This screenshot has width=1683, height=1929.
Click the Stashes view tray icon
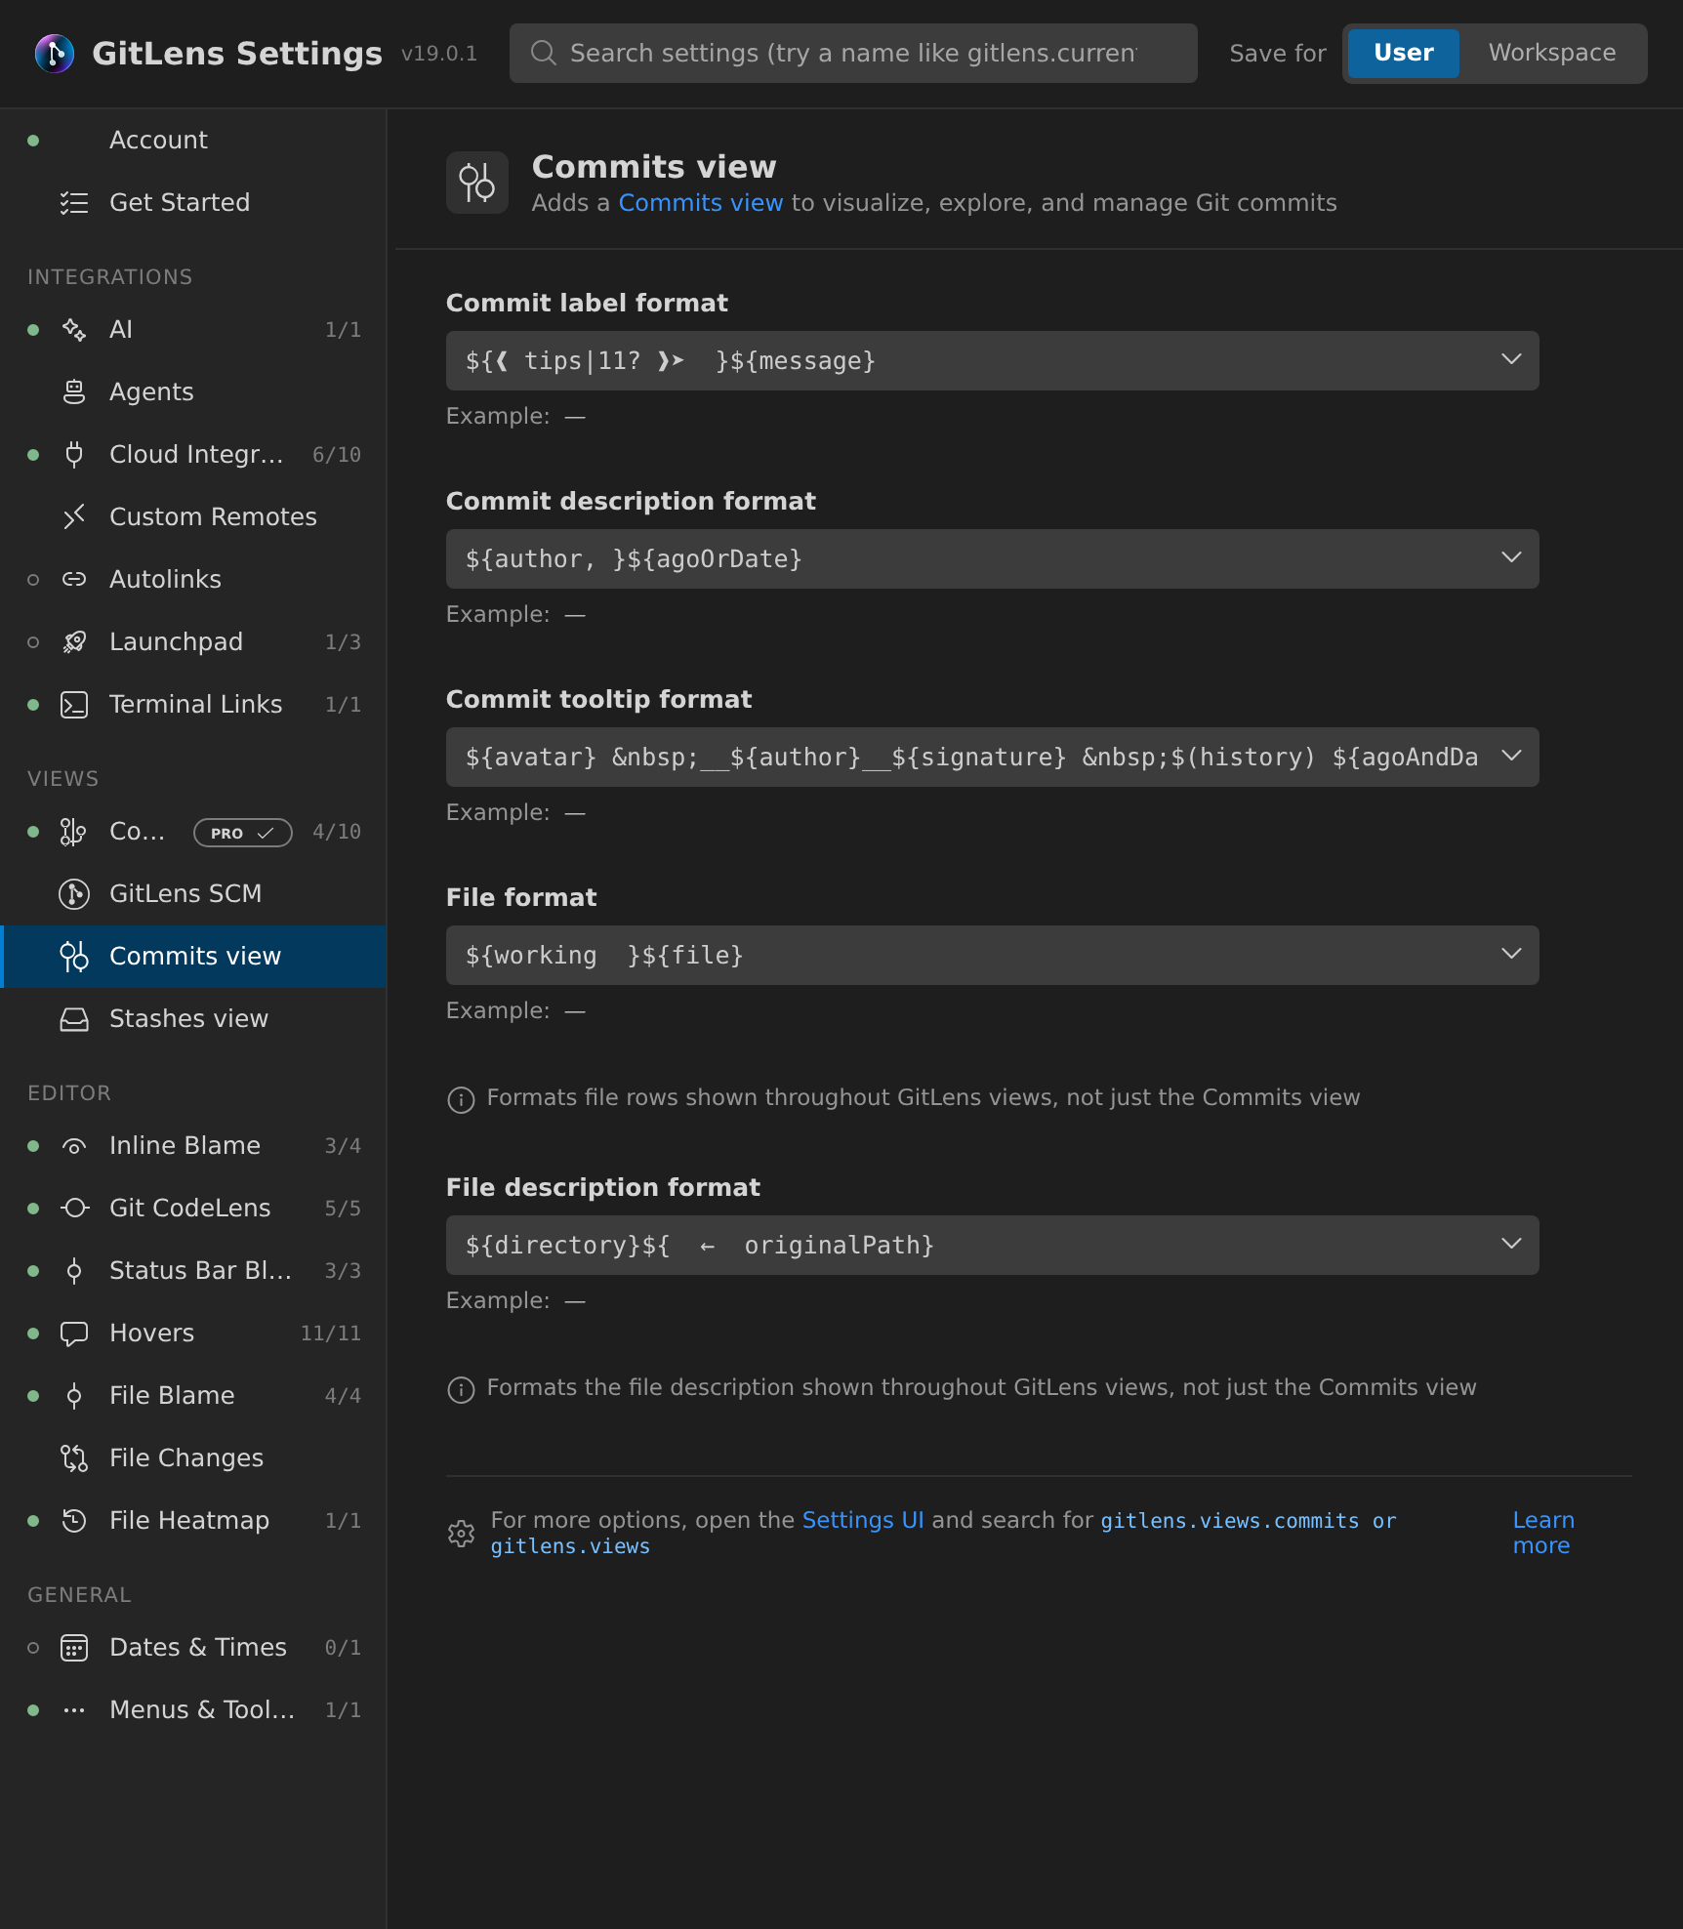coord(74,1018)
